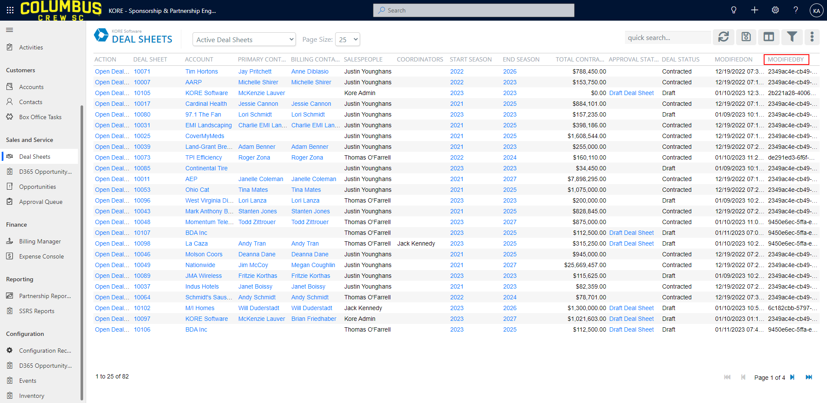This screenshot has height=403, width=827.
Task: Open deal sheet 10105 link
Action: (x=142, y=93)
